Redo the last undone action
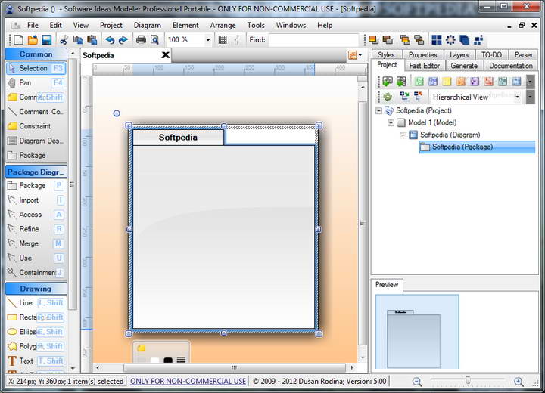 coord(123,40)
